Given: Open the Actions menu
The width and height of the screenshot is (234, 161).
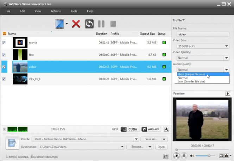Looking at the screenshot, I should click(56, 11).
